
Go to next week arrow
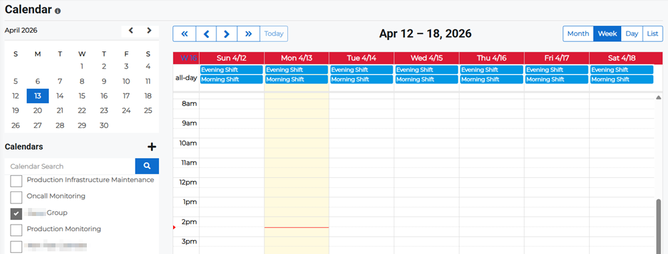[x=227, y=34]
